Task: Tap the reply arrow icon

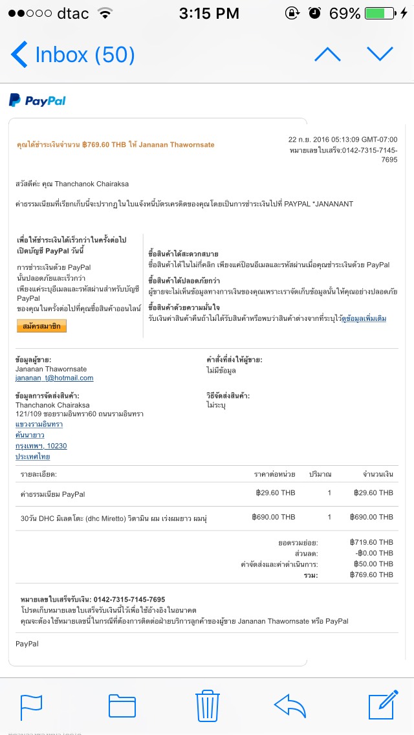Action: tap(290, 705)
